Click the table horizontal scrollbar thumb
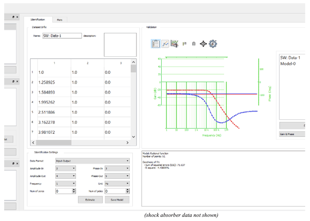 coord(54,143)
